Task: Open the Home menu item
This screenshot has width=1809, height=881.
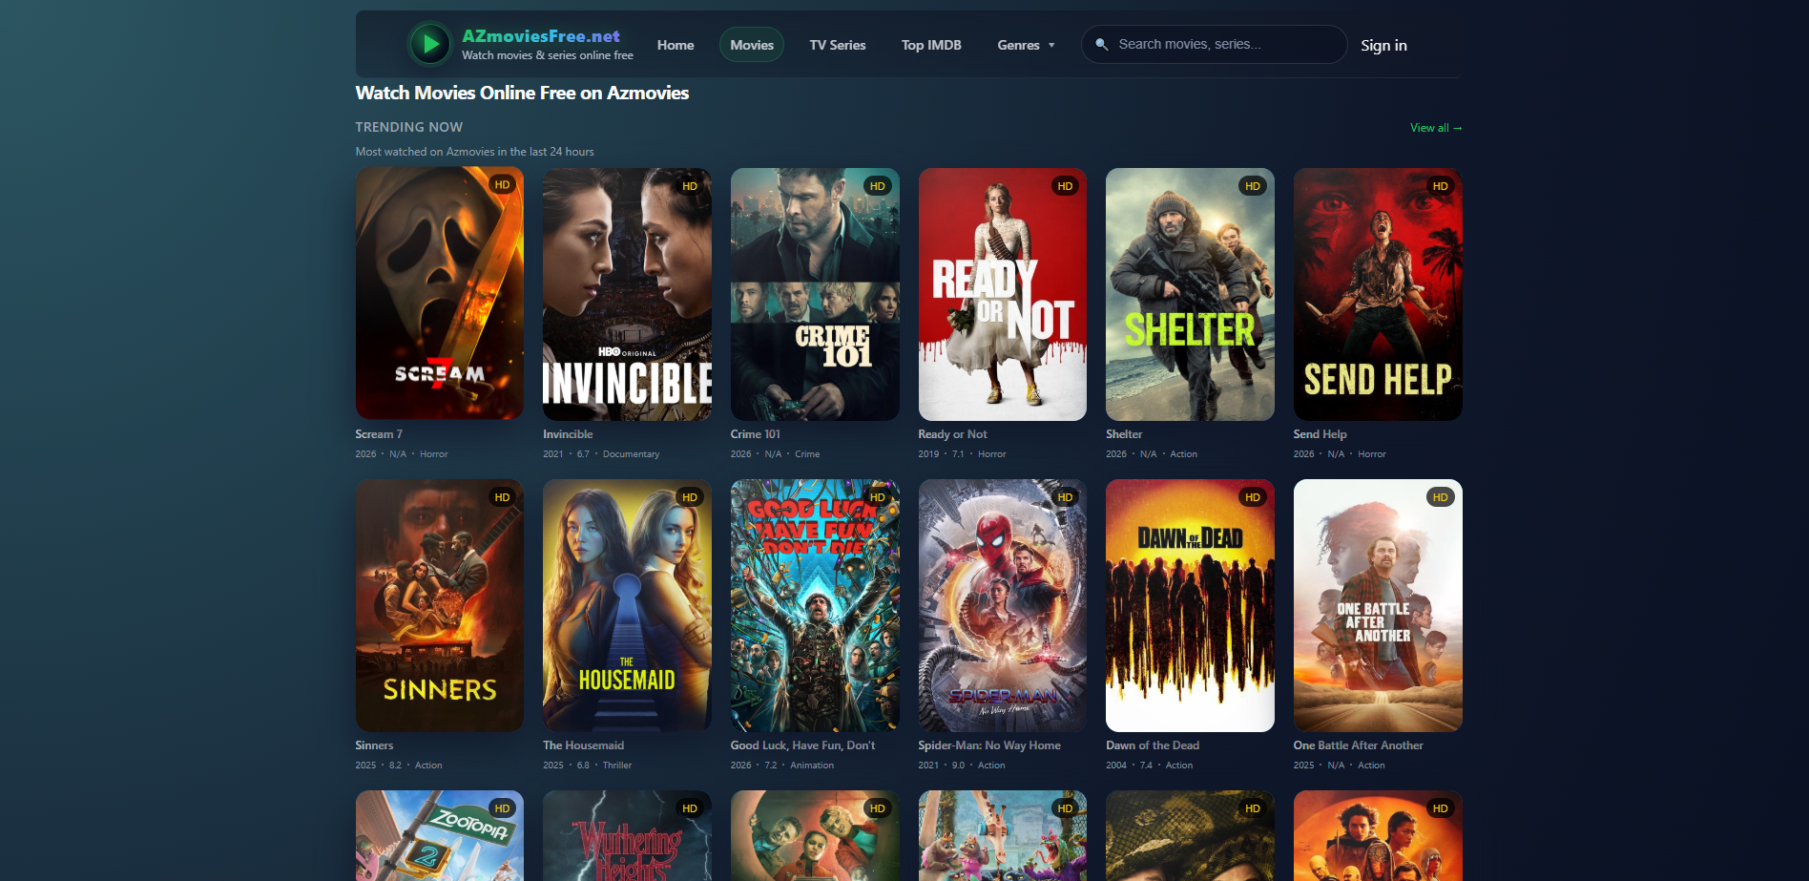Action: coord(676,45)
